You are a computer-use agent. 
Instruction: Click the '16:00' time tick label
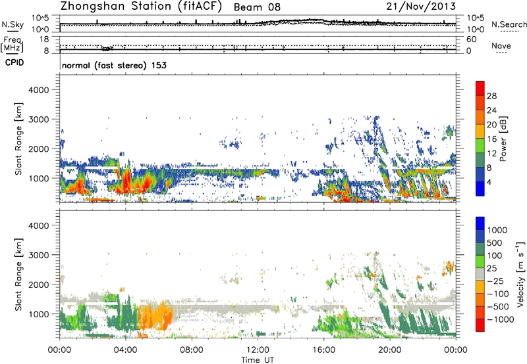click(323, 350)
